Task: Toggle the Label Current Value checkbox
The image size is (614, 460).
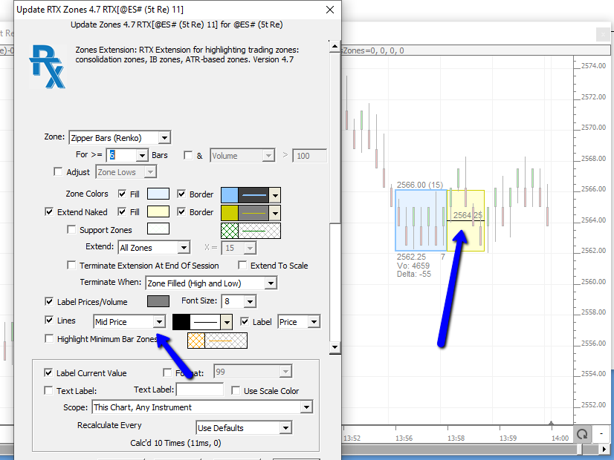Action: click(48, 372)
